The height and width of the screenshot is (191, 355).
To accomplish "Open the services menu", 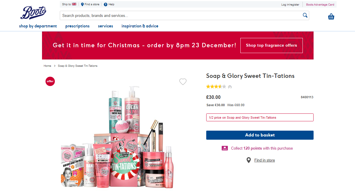I will (x=105, y=26).
